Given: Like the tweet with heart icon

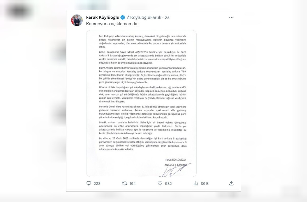Looking at the screenshot, I should point(160,183).
